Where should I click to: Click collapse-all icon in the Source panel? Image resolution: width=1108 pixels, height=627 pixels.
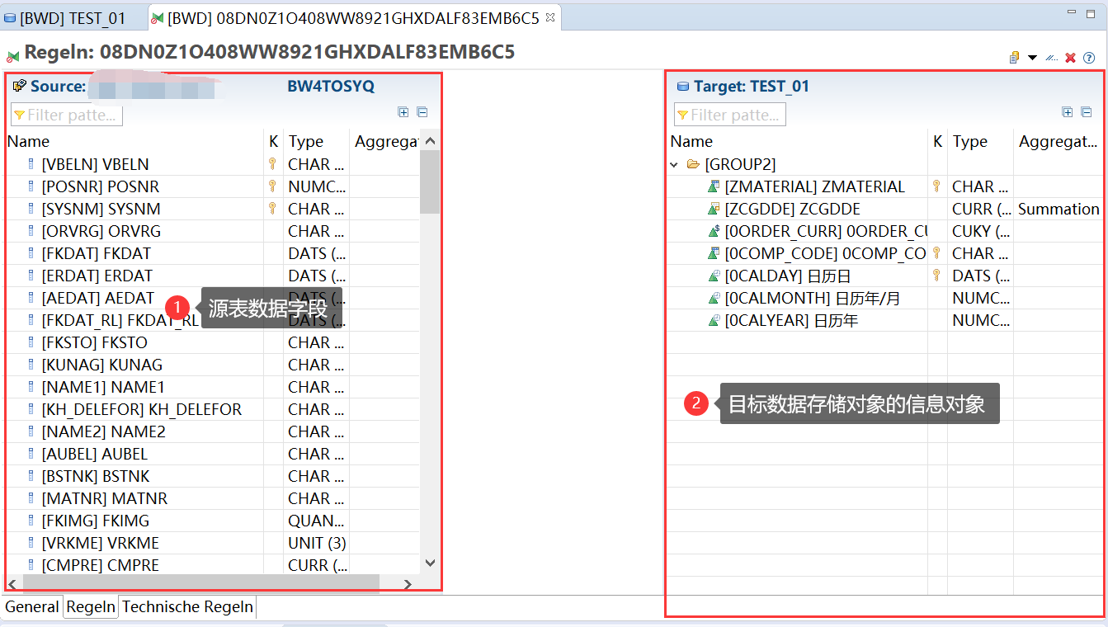(422, 111)
